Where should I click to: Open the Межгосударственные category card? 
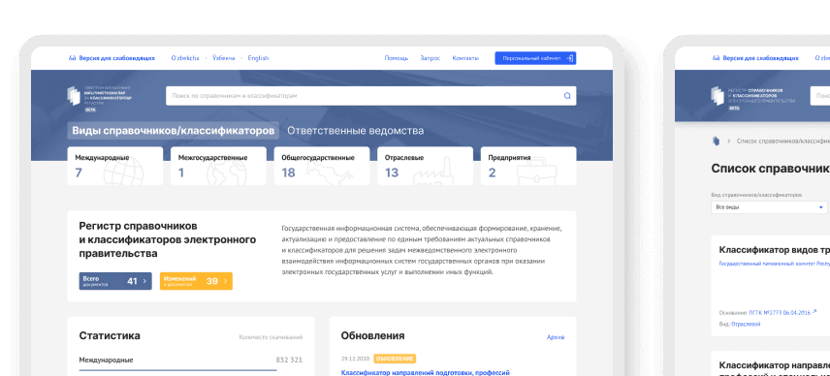pos(218,166)
